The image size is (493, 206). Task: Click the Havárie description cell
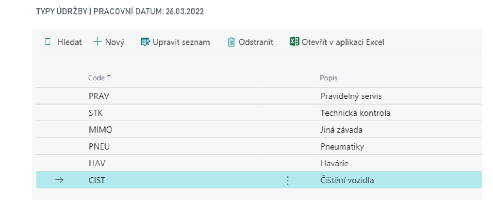(334, 163)
